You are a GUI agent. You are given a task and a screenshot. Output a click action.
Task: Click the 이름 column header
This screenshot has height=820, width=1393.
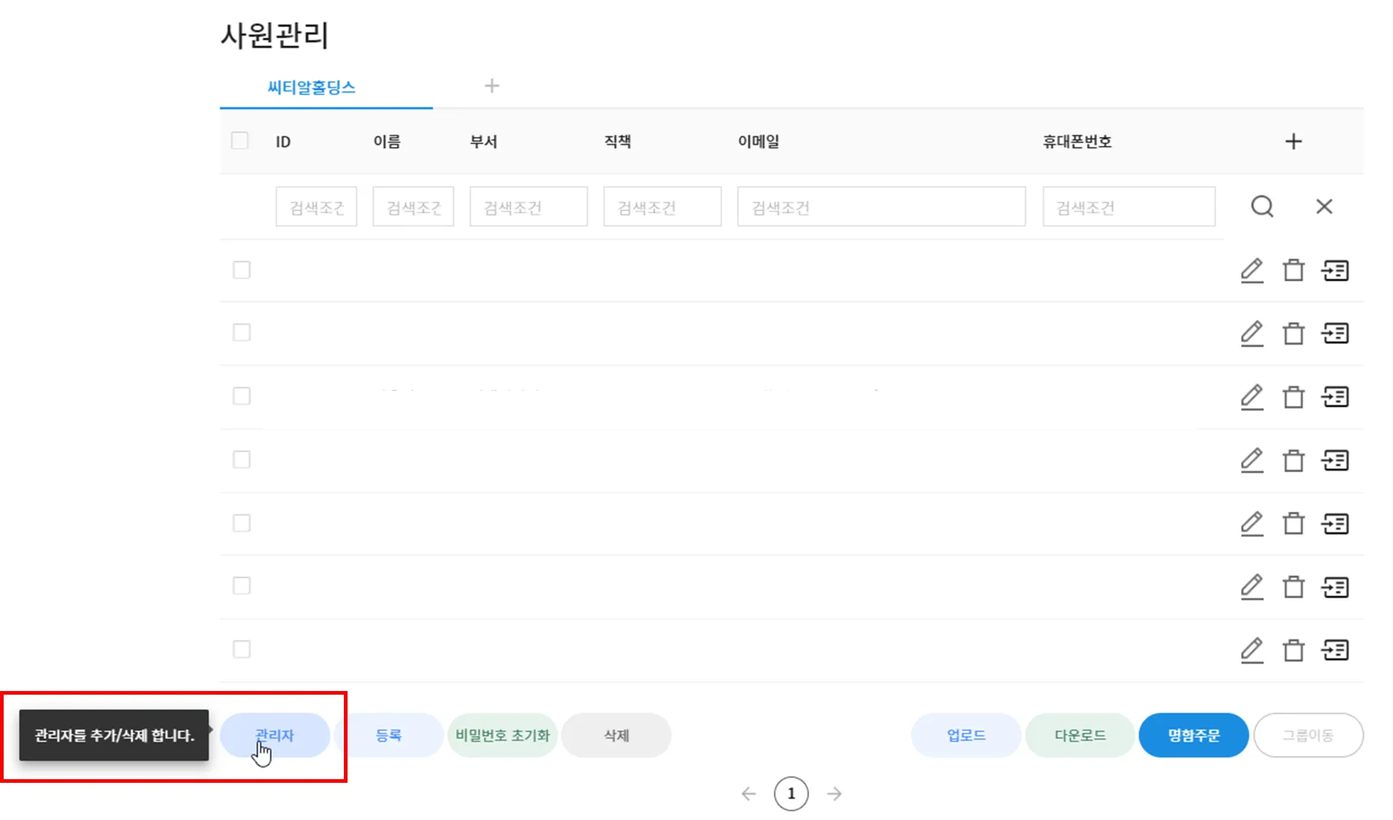pyautogui.click(x=387, y=141)
